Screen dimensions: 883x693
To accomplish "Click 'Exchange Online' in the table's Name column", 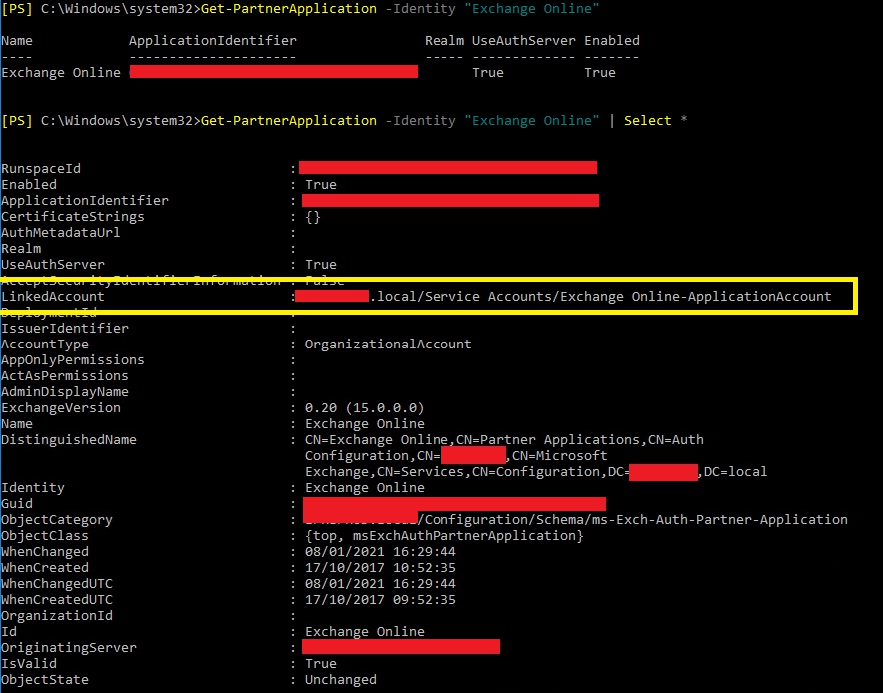I will coord(61,73).
